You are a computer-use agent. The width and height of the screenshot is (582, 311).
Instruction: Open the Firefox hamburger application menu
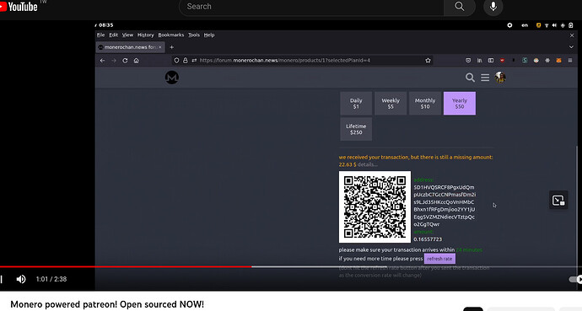click(570, 61)
